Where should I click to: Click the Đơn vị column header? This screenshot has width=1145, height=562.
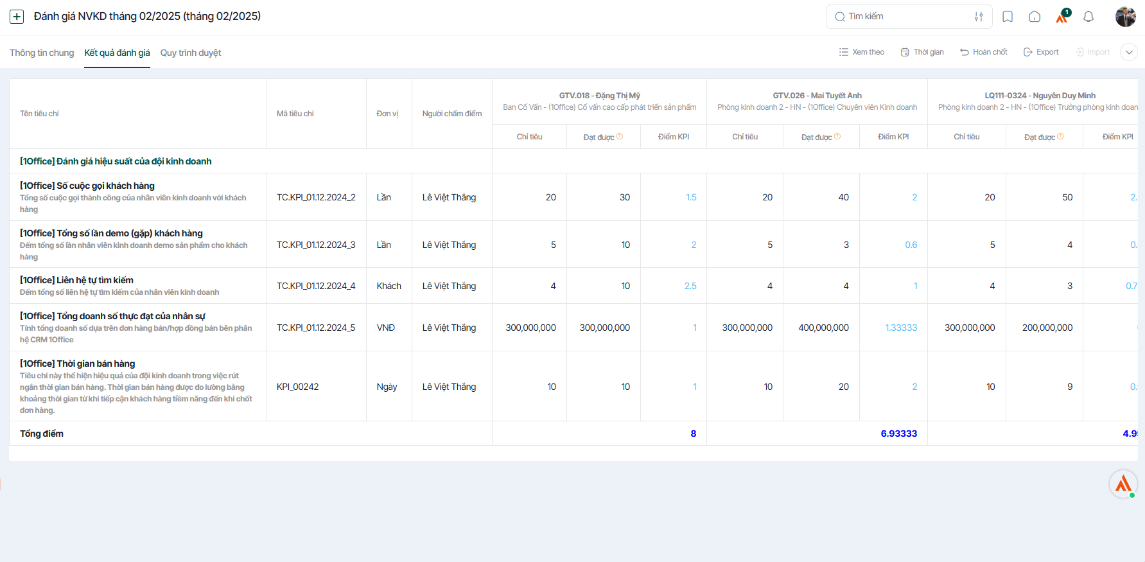pyautogui.click(x=387, y=114)
